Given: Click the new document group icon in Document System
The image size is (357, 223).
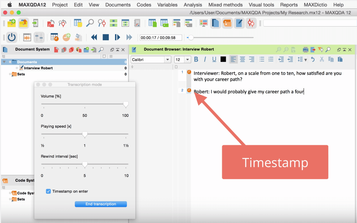Looking at the screenshot, I should coord(86,50).
